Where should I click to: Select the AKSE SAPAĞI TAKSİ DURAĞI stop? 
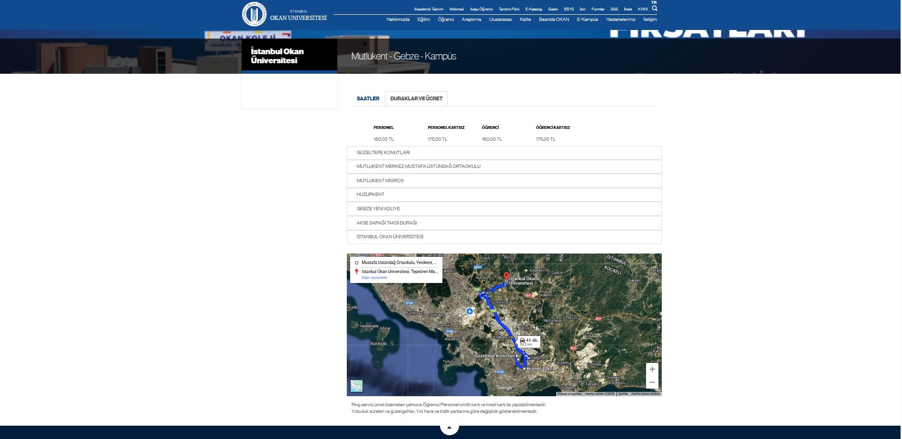tap(504, 223)
